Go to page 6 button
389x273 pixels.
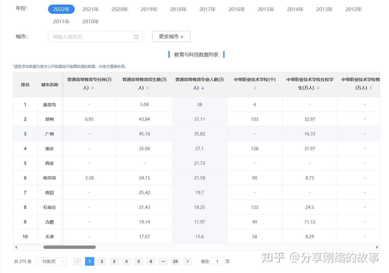click(x=151, y=261)
